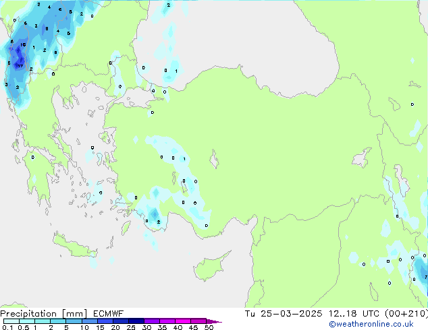The image size is (428, 330).
Task: Click the '7' value at the right map edge
Action: pos(426,277)
